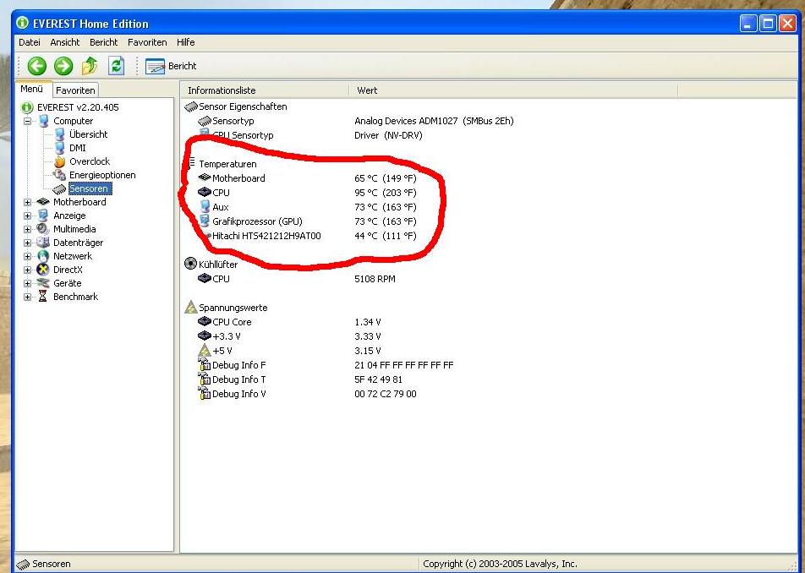The height and width of the screenshot is (573, 805).
Task: Click the Motherboard icon in the tree
Action: (x=43, y=202)
